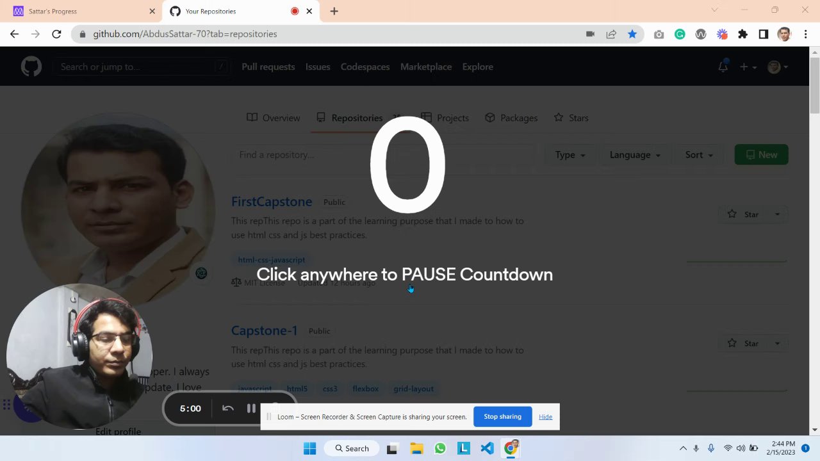
Task: Open a new browser tab
Action: tap(334, 11)
